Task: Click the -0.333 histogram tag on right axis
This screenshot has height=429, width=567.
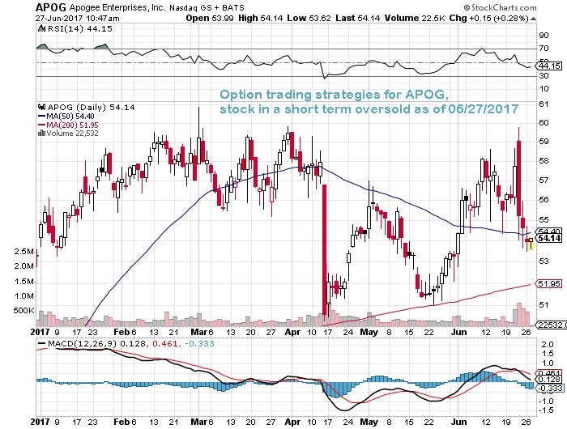Action: coord(549,389)
